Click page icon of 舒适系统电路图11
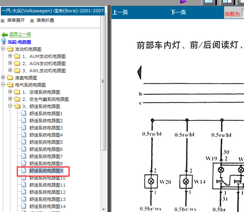244x212 pixels. [23, 185]
